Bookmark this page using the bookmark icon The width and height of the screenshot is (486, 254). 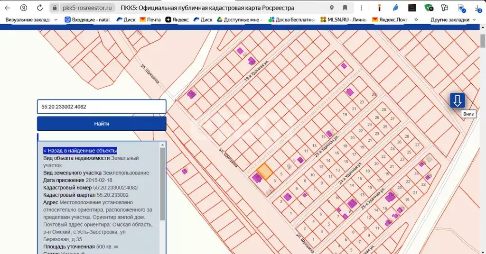pyautogui.click(x=345, y=8)
